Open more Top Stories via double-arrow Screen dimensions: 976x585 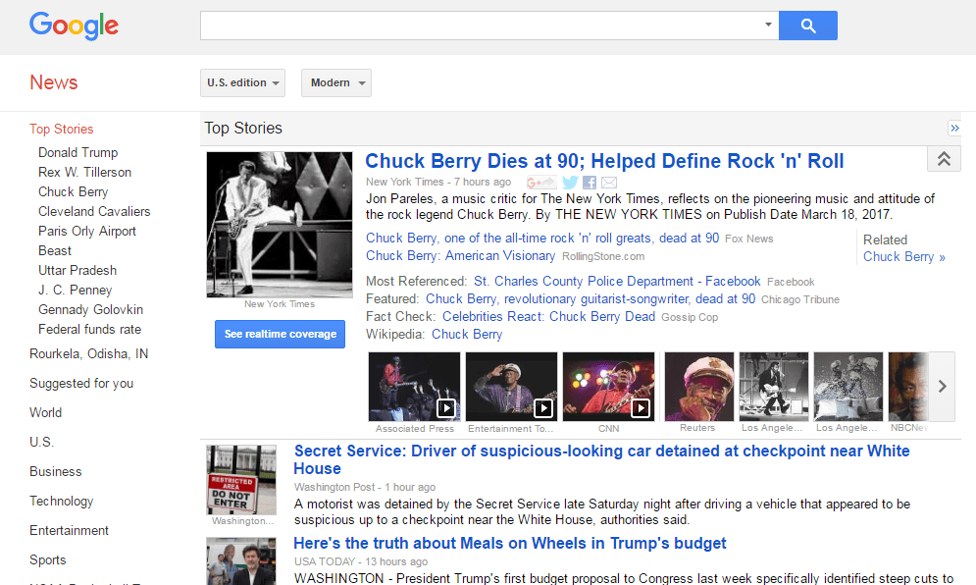pos(954,128)
